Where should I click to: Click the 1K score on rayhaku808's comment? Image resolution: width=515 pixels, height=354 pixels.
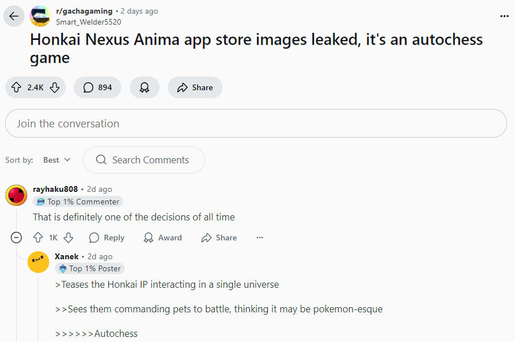[53, 238]
